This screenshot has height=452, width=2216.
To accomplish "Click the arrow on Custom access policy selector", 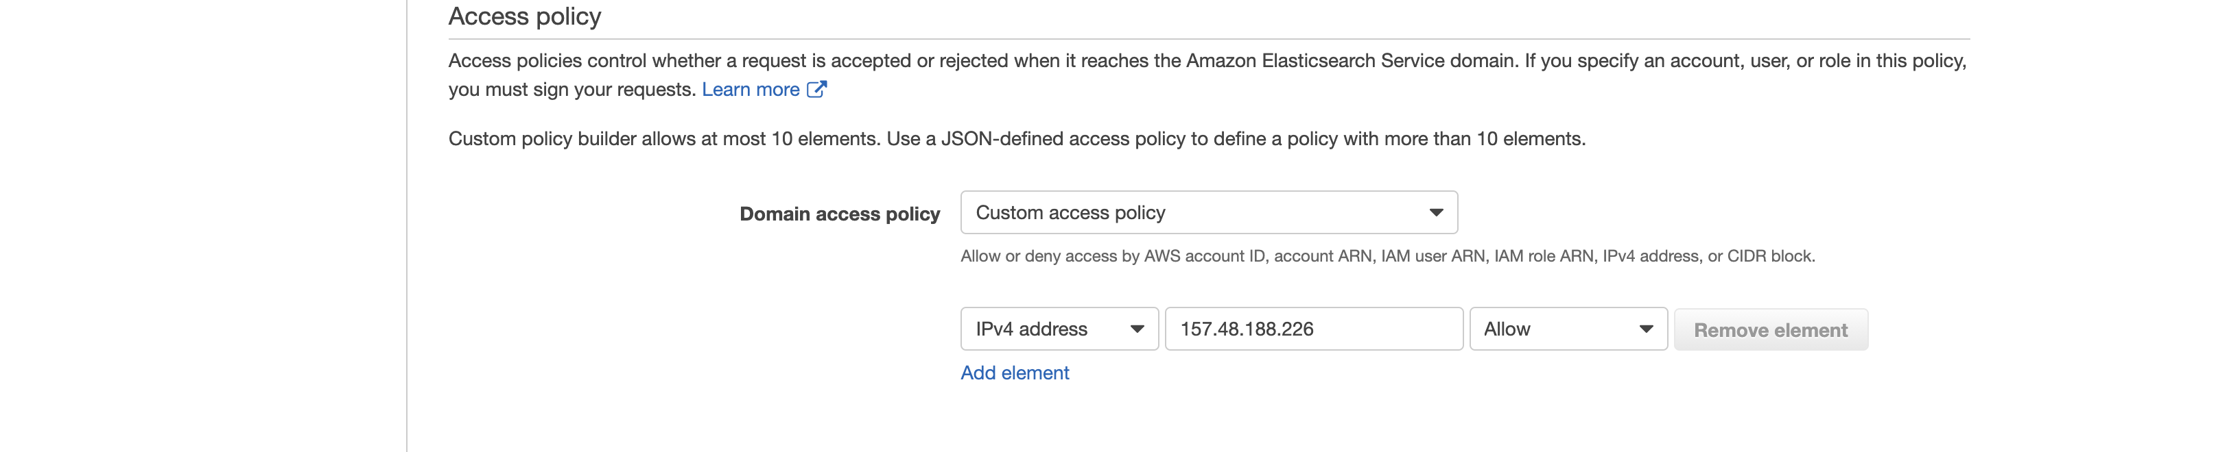I will 1436,212.
